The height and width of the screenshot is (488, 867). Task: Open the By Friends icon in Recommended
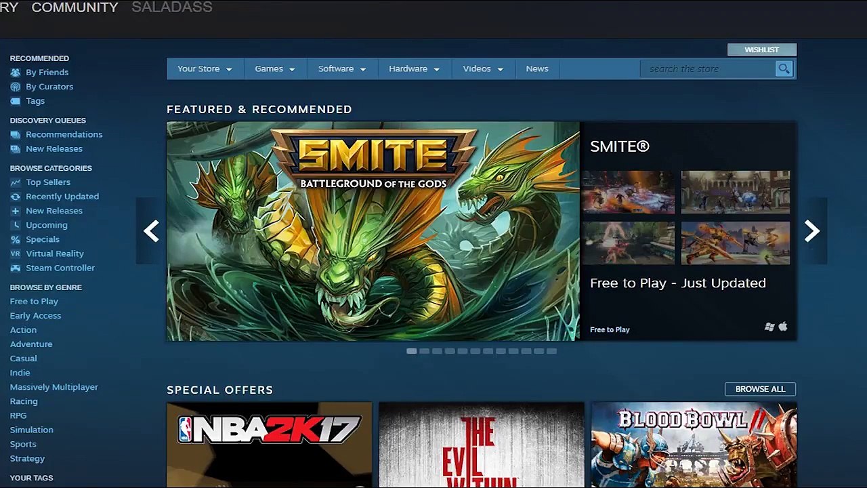coord(15,73)
